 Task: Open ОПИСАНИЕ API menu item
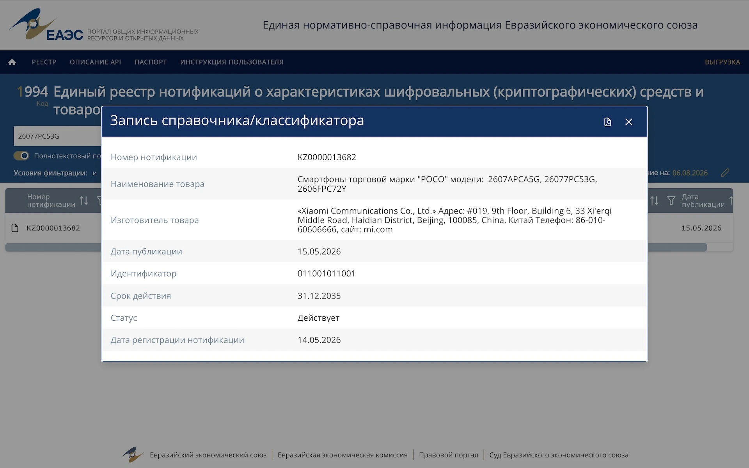tap(95, 62)
